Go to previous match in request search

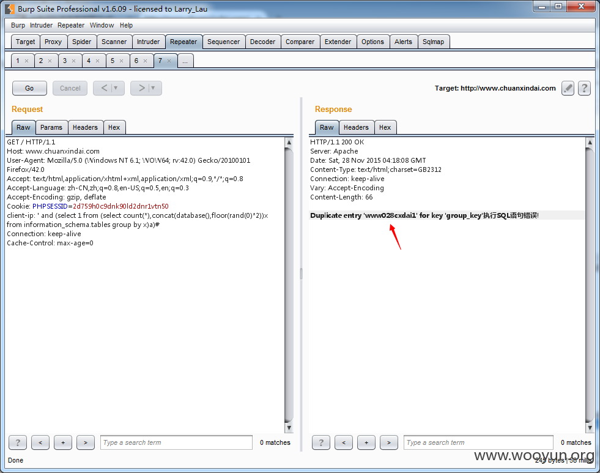[x=40, y=442]
